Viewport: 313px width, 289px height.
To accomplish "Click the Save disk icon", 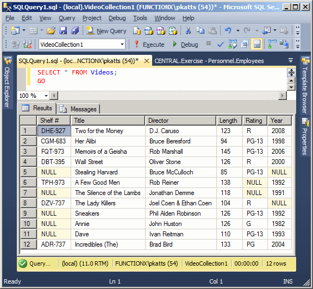I will coord(63,31).
